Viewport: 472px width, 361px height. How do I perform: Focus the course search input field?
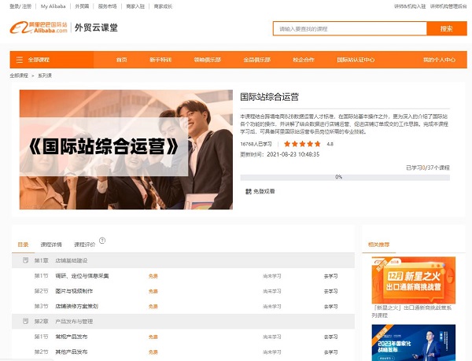pyautogui.click(x=349, y=28)
